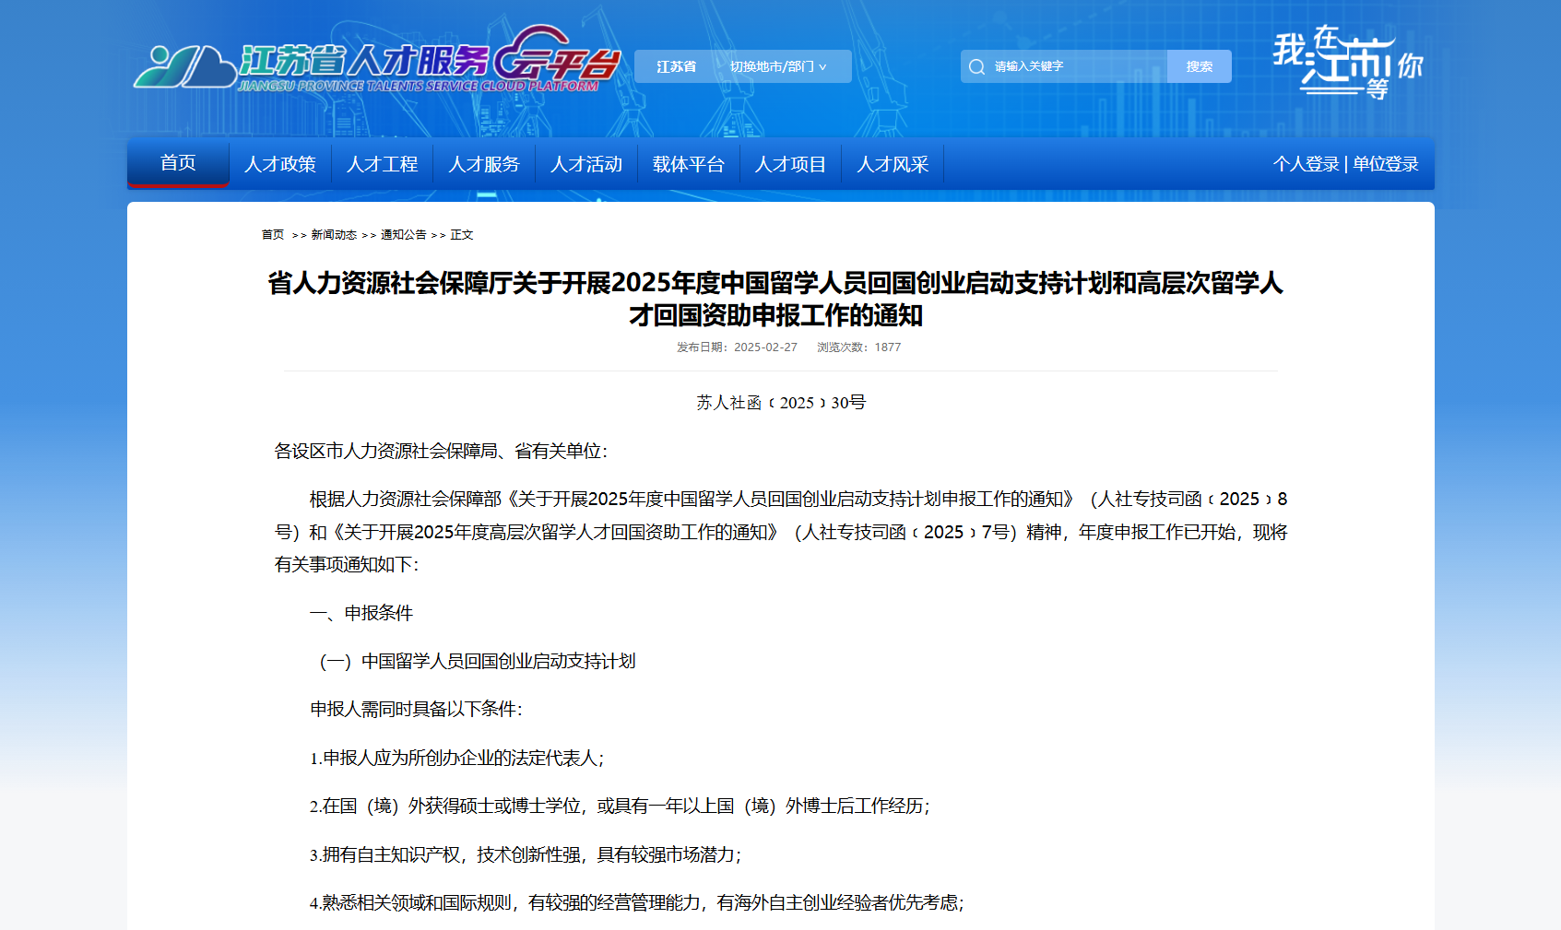This screenshot has height=930, width=1561.
Task: Navigate to 载体平台
Action: [689, 163]
